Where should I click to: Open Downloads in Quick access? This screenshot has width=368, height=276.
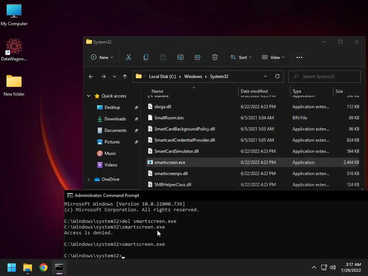115,119
